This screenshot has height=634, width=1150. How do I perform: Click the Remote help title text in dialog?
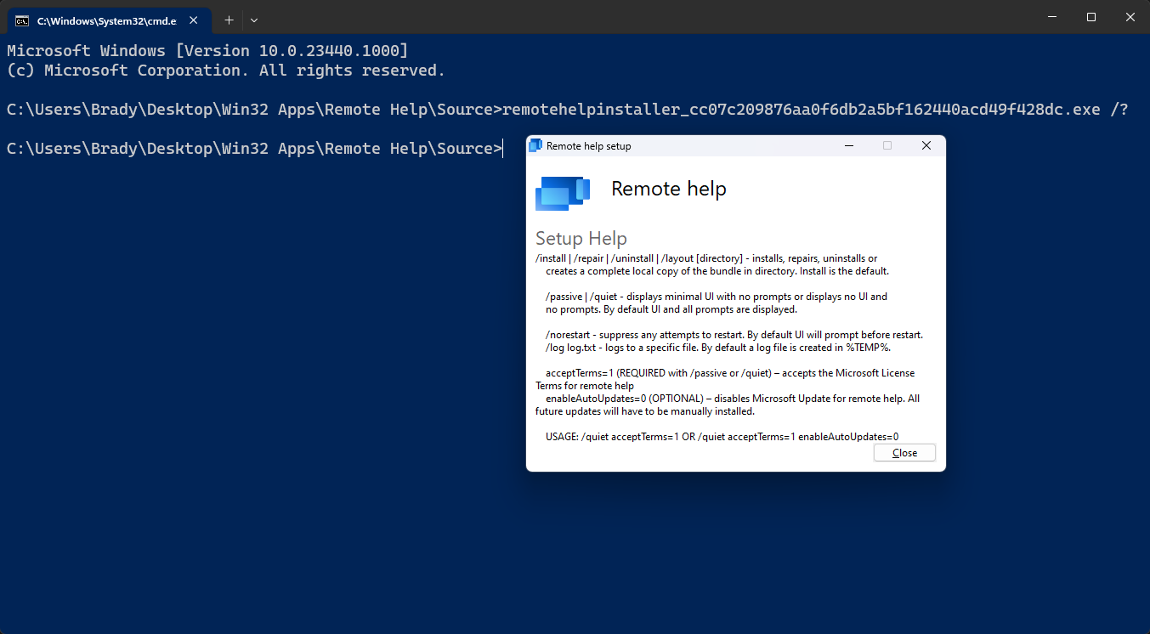[x=669, y=188]
